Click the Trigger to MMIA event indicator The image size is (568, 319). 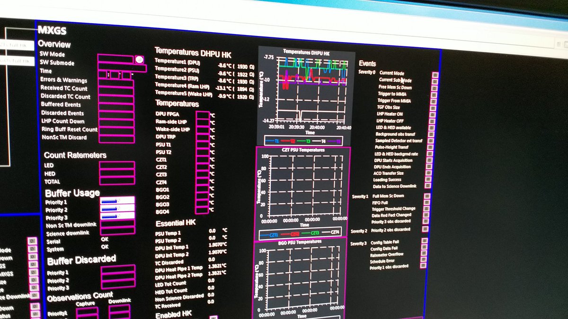coord(434,95)
